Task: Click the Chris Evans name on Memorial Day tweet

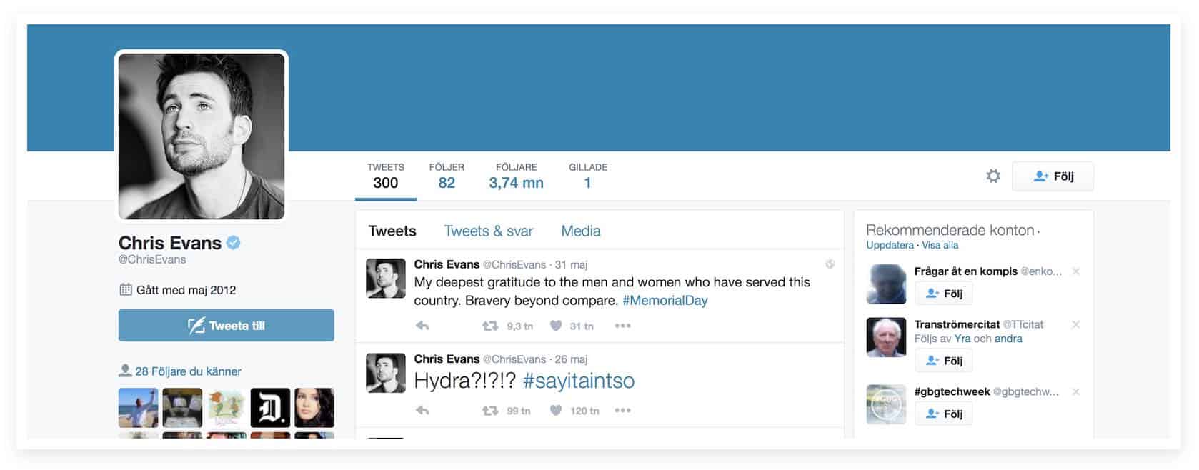Action: [447, 265]
